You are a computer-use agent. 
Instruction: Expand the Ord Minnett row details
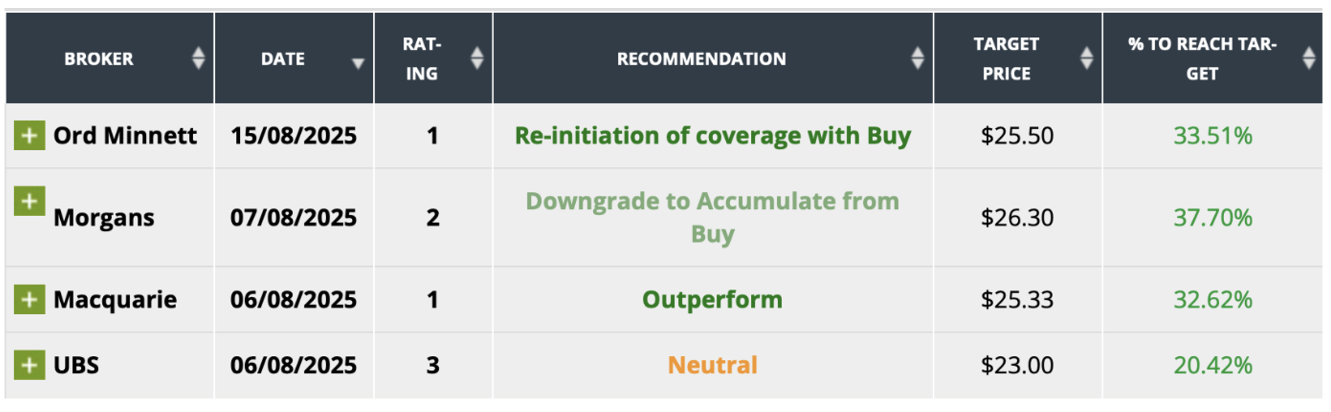point(30,136)
